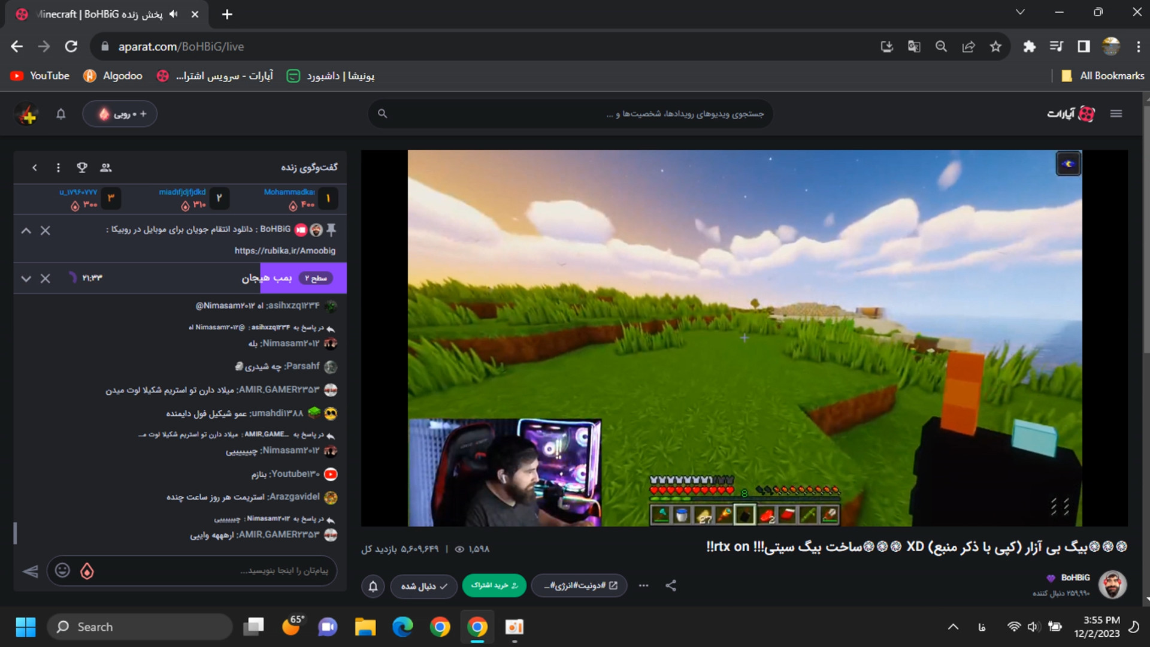Expand the hype pump banner chevron
Image resolution: width=1150 pixels, height=647 pixels.
click(x=26, y=279)
